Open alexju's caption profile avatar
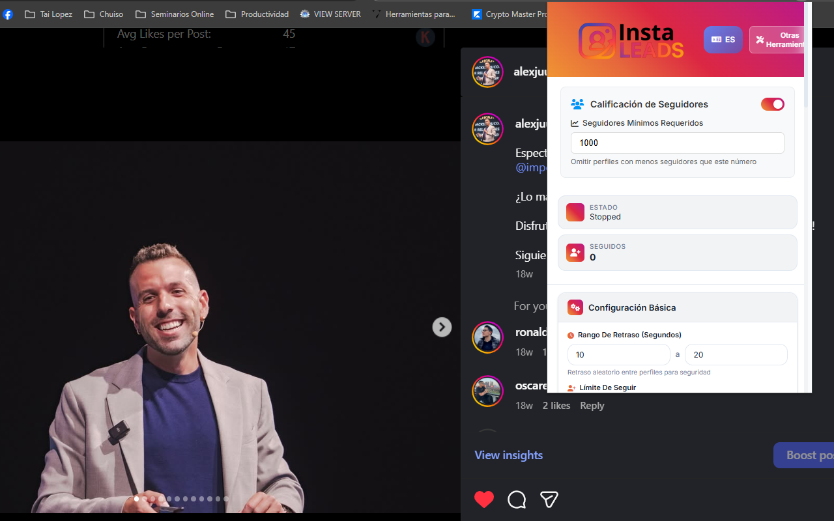Screen dimensions: 834x521 coord(487,129)
